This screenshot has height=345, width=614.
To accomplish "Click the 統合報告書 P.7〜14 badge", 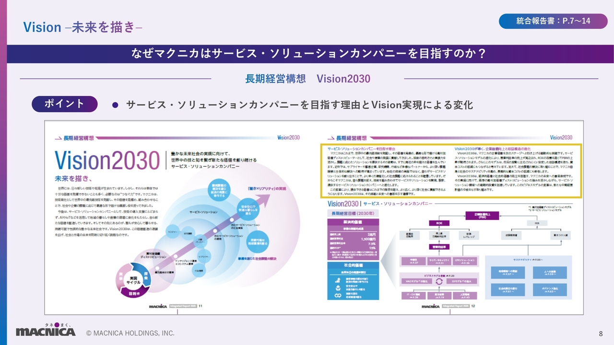I will (x=553, y=21).
